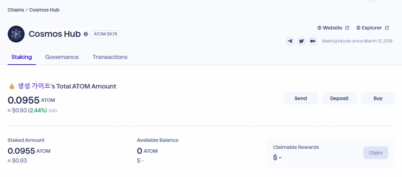The height and width of the screenshot is (177, 402).
Task: Click the 생성 가이드 wallet name link
Action: [34, 86]
